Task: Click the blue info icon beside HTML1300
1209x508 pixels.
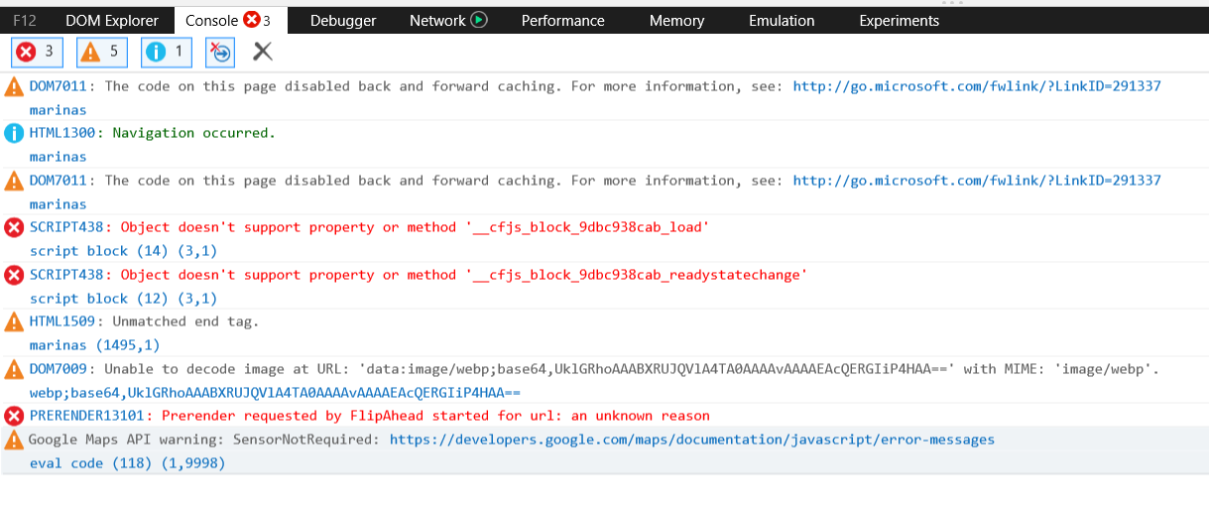Action: (14, 133)
